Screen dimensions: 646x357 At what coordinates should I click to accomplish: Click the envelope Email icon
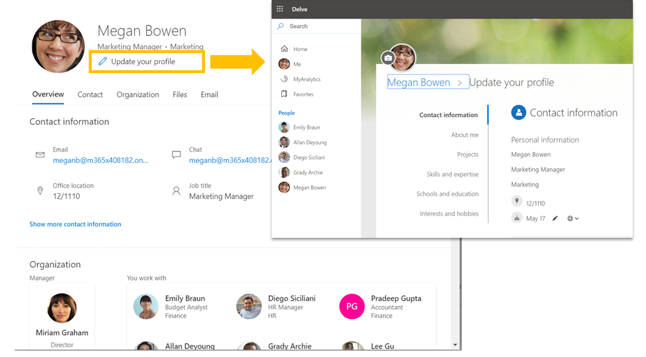[x=40, y=155]
